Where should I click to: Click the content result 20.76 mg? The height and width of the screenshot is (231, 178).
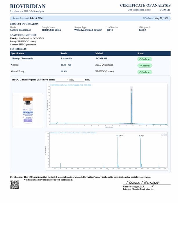[x=66, y=65]
